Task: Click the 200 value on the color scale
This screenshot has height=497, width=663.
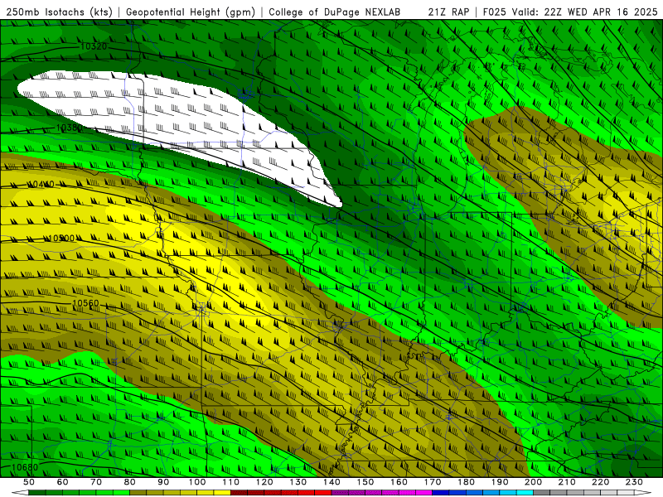Action: tap(533, 482)
